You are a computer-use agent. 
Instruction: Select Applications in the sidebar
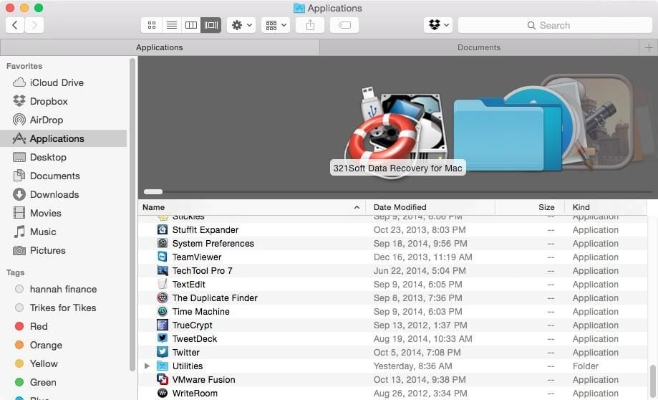(64, 138)
